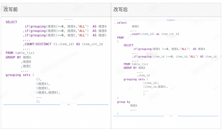This screenshot has height=130, width=222.
Task: Click the 改写前 column header
Action: pyautogui.click(x=11, y=10)
